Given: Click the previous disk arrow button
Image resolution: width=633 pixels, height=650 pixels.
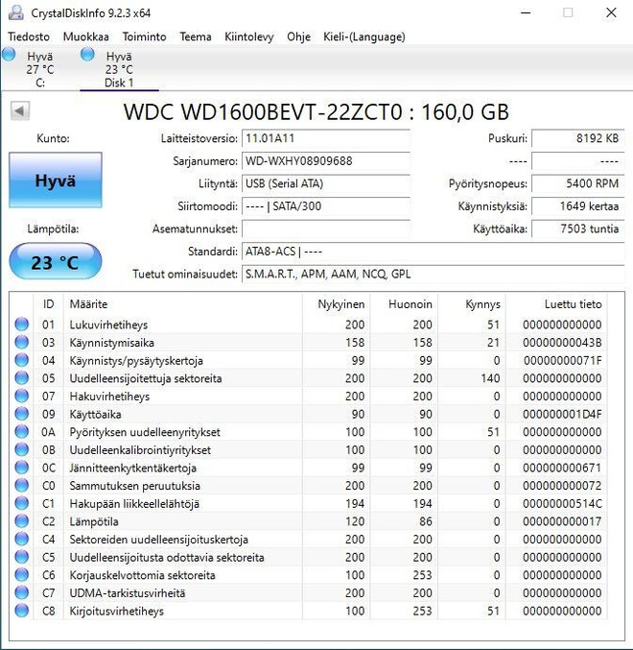Looking at the screenshot, I should [20, 110].
